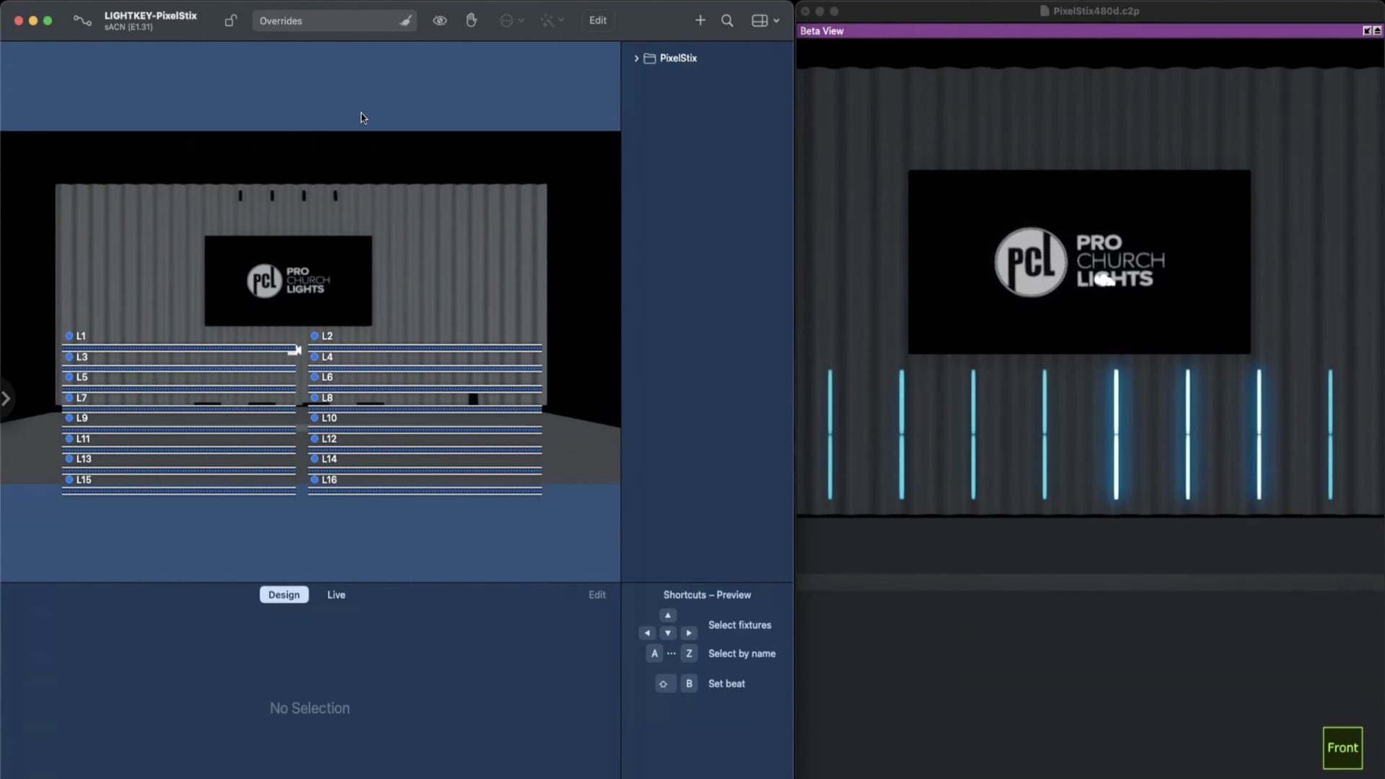This screenshot has width=1385, height=779.
Task: Expand the PixelStix folder
Action: tap(636, 58)
